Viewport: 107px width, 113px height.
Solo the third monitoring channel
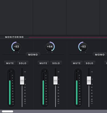89,63
